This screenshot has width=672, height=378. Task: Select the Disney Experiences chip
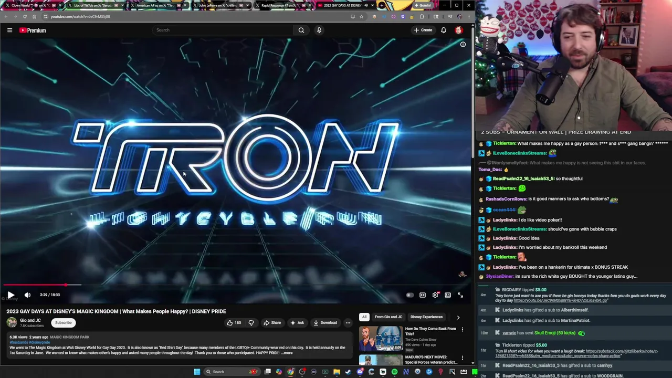[x=426, y=317]
